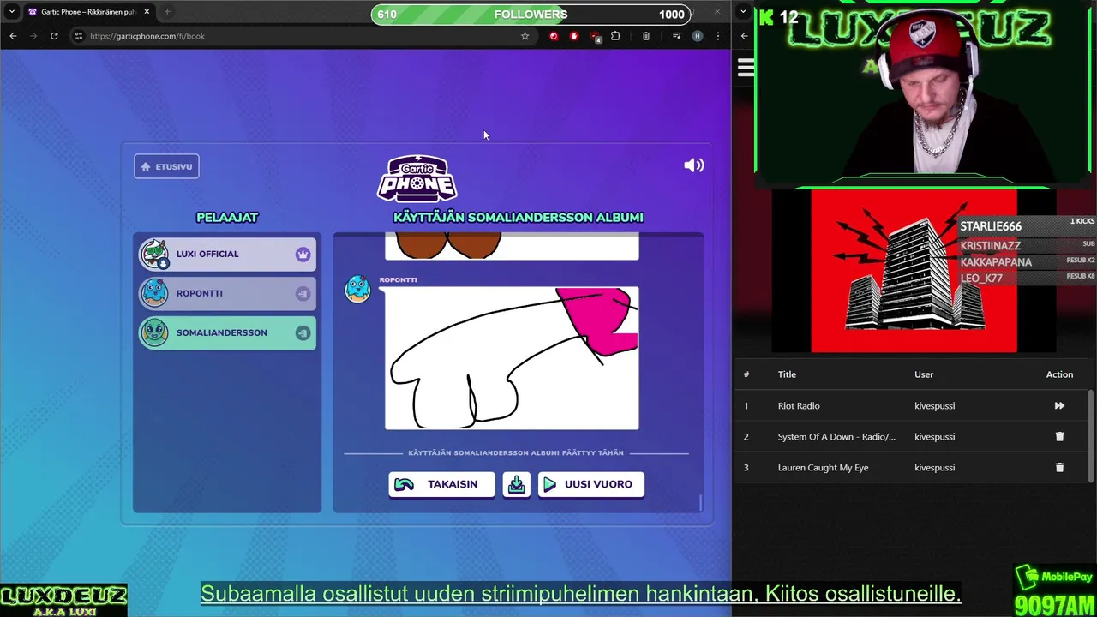Open the browser profile avatar

(x=698, y=36)
